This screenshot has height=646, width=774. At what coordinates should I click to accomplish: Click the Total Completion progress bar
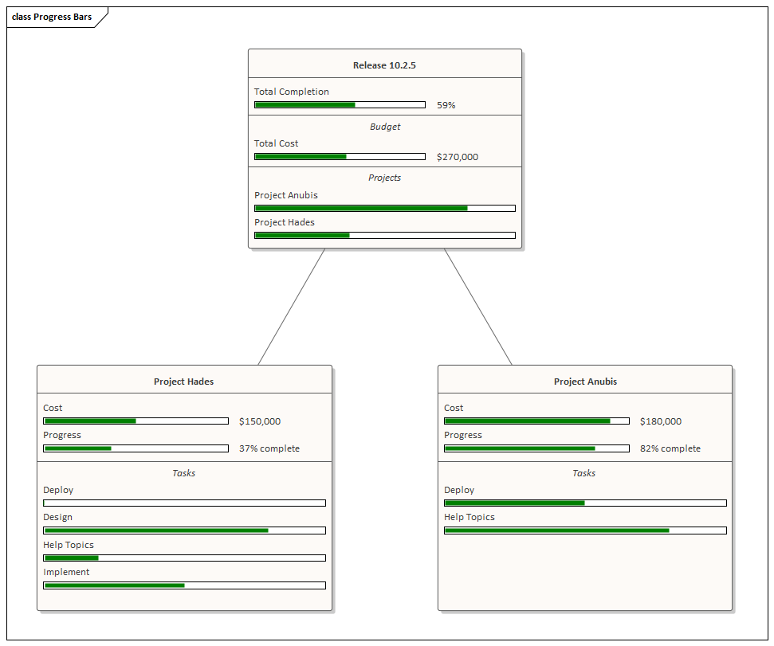point(339,104)
